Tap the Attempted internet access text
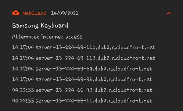Viewport: 183px width, 111px height. [x=47, y=37]
